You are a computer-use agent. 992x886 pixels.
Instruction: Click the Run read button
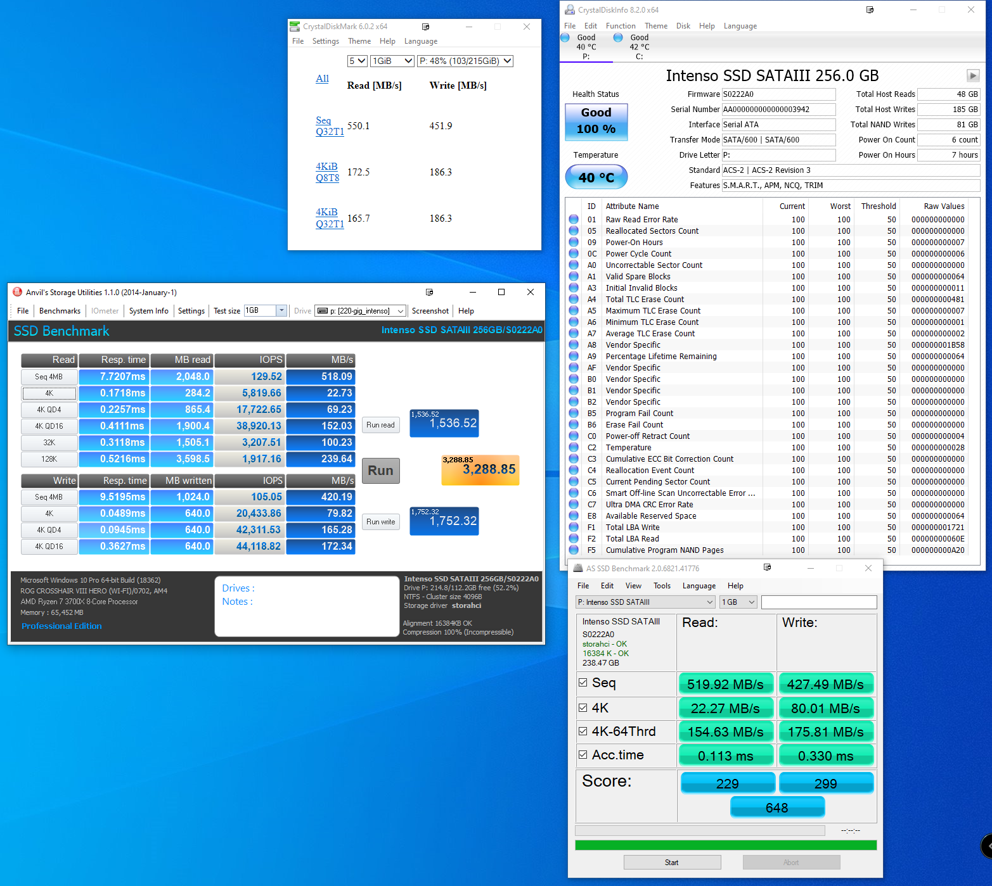tap(380, 425)
